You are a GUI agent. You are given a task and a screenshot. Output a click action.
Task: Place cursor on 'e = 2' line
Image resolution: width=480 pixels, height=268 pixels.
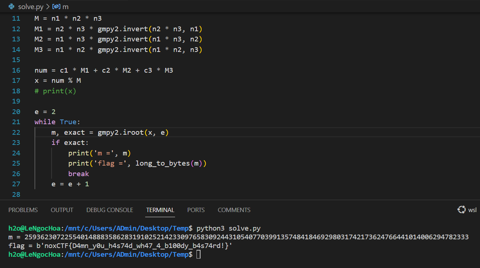coord(45,111)
